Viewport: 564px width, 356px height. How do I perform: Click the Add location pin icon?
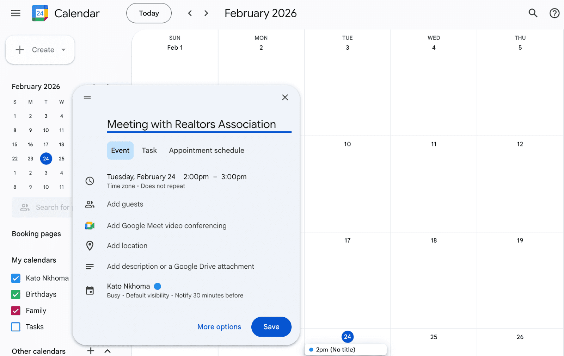pyautogui.click(x=90, y=246)
